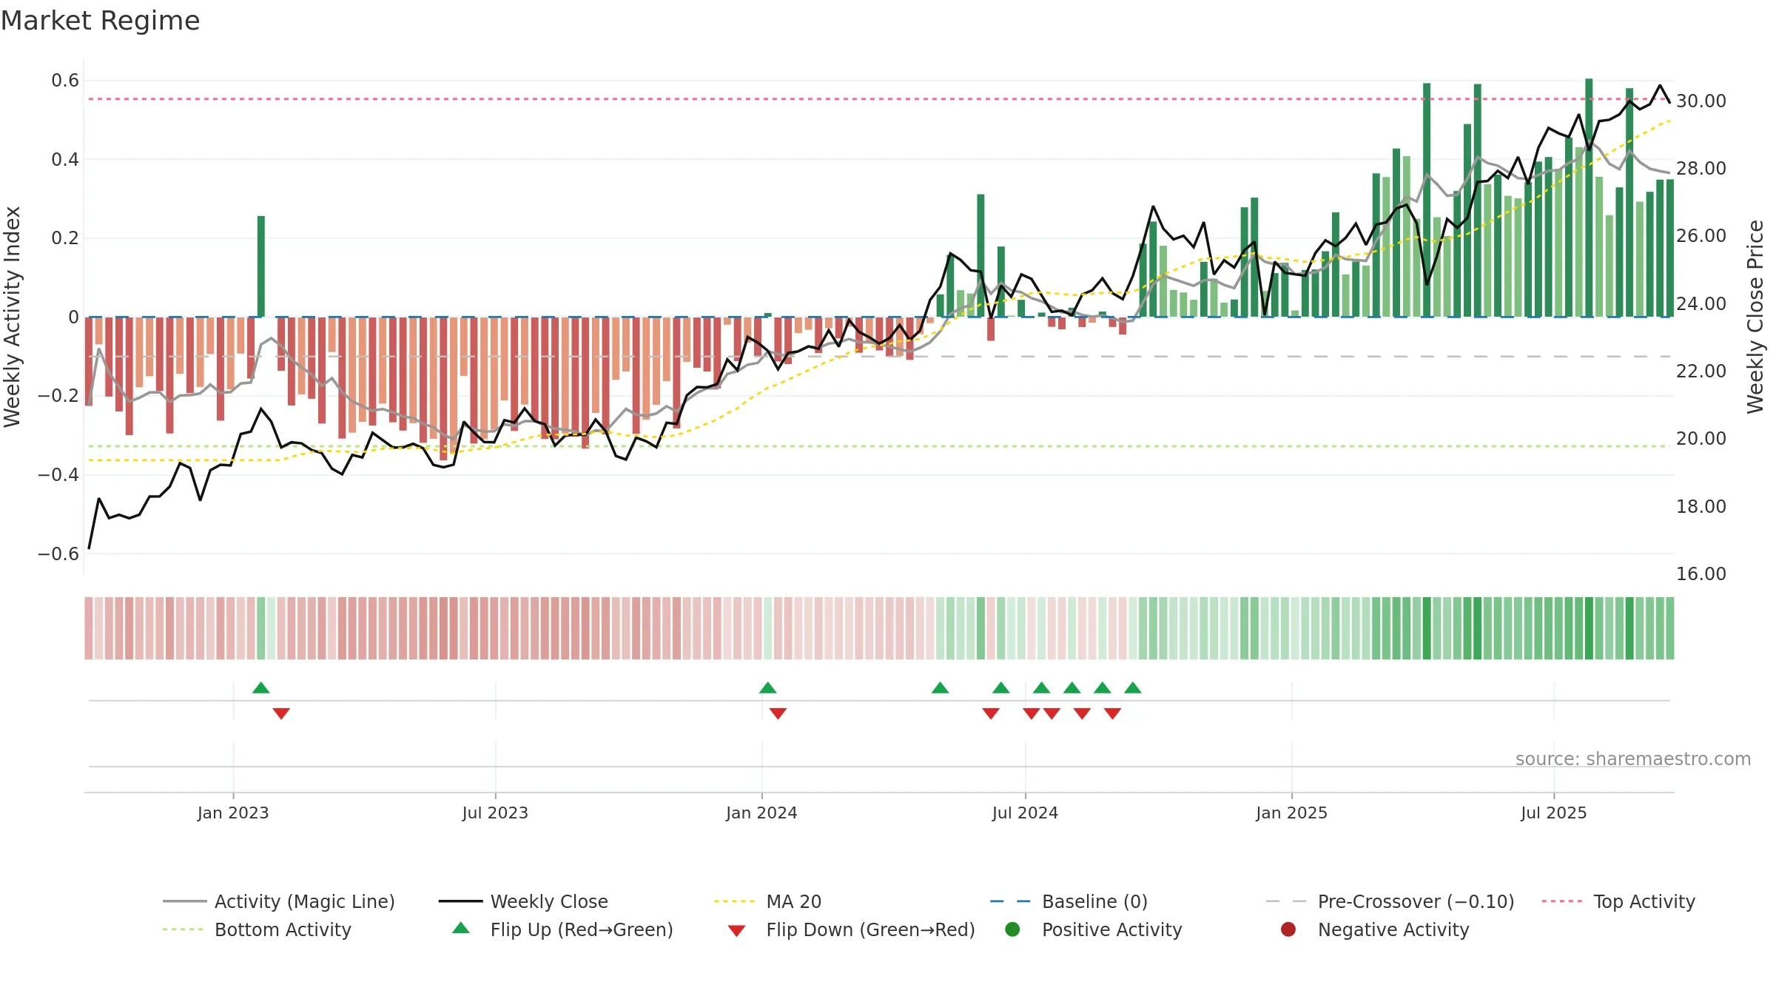Click the green Positive Activity circle icon
The width and height of the screenshot is (1776, 999).
click(x=1012, y=929)
